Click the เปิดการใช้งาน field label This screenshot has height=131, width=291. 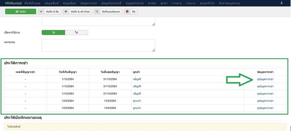(12, 33)
